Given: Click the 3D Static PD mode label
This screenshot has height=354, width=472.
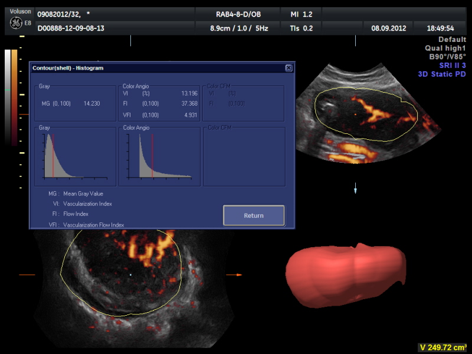Looking at the screenshot, I should (x=442, y=74).
